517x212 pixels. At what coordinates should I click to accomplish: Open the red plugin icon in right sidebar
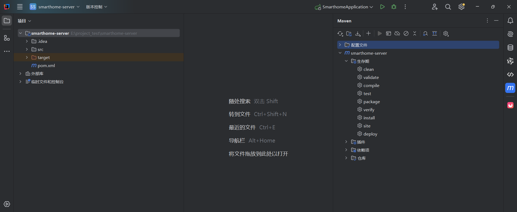[x=510, y=105]
